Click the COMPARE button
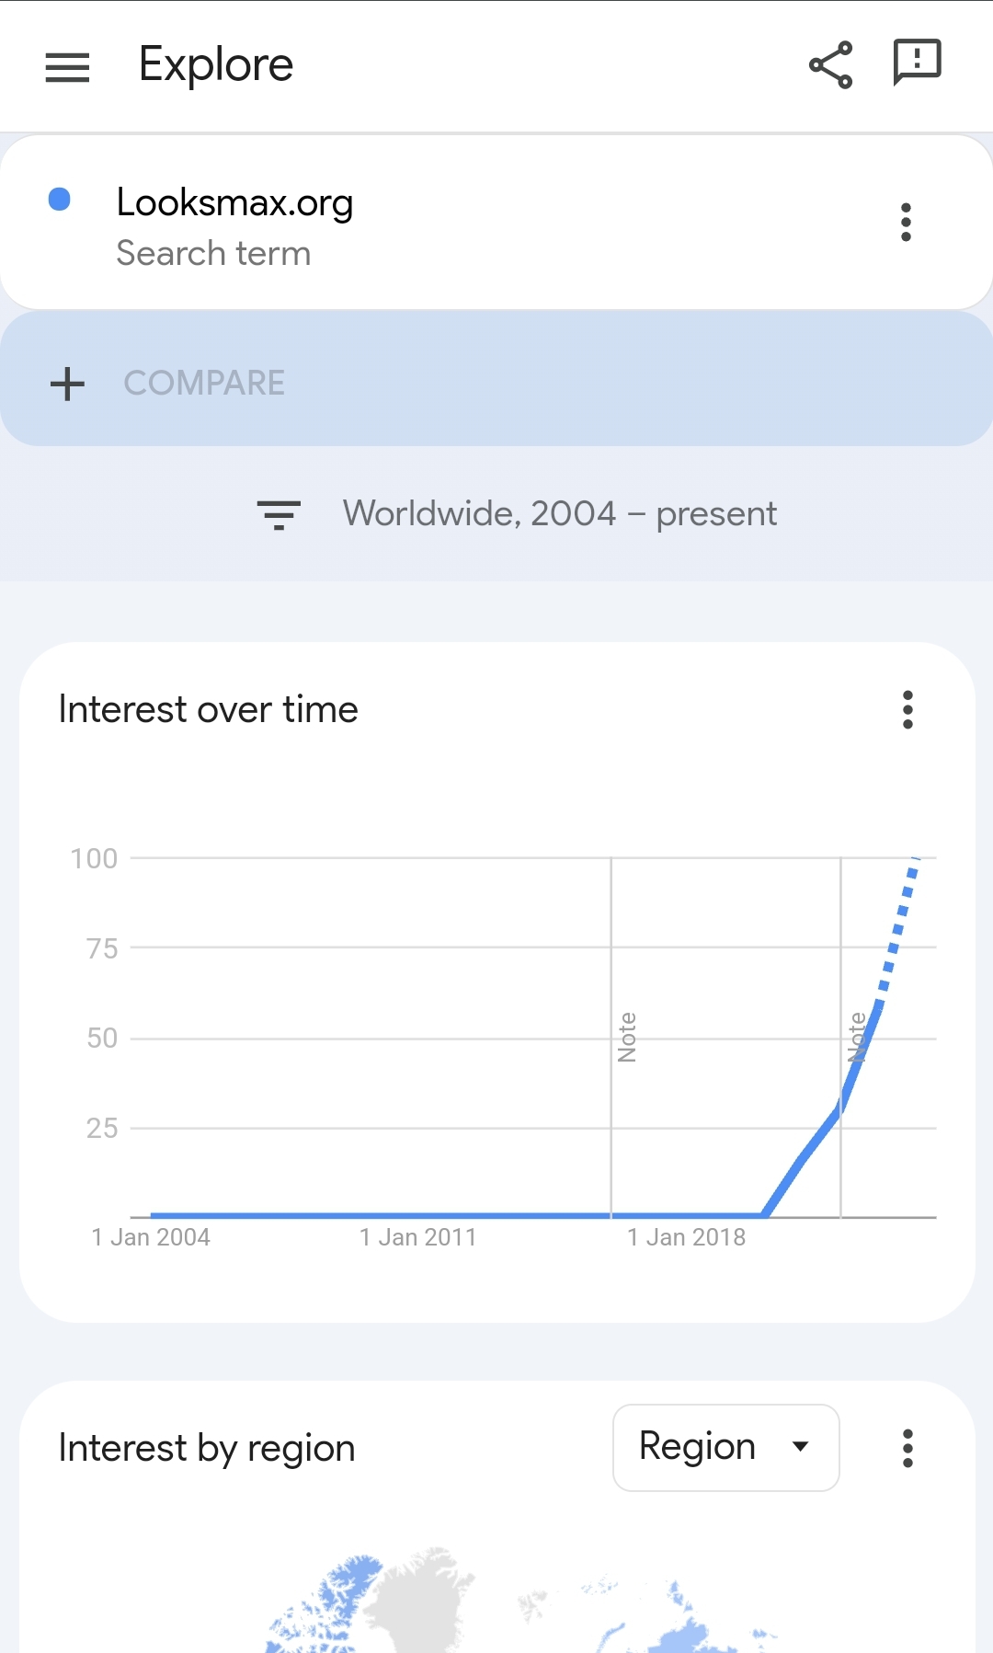The image size is (993, 1653). [x=204, y=382]
